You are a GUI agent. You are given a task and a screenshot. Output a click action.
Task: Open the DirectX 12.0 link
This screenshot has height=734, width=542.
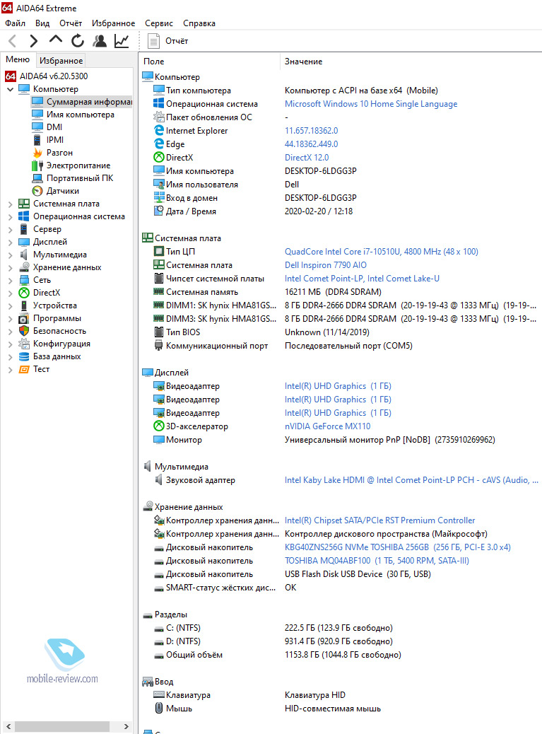click(306, 158)
